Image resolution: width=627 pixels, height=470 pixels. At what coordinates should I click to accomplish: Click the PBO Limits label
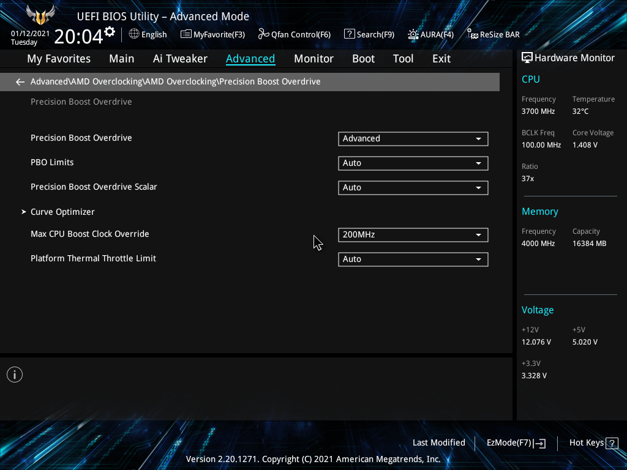(52, 162)
